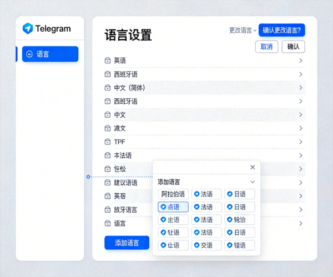Select the 钍语 chip

point(173,233)
